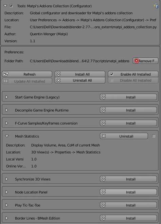Click Enable All Installed
This screenshot has width=161, height=224.
tap(133, 74)
